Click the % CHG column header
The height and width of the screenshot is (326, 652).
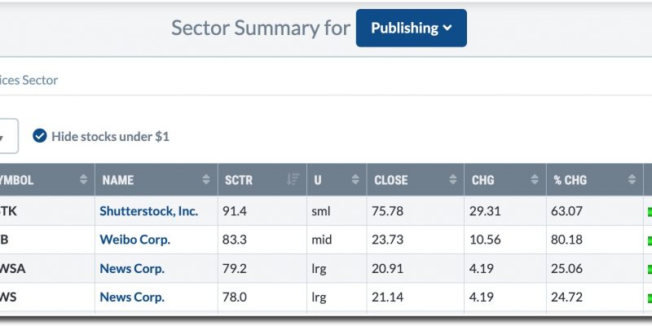tap(595, 179)
